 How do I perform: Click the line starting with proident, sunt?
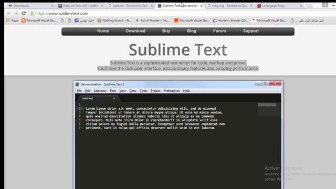tap(151, 128)
